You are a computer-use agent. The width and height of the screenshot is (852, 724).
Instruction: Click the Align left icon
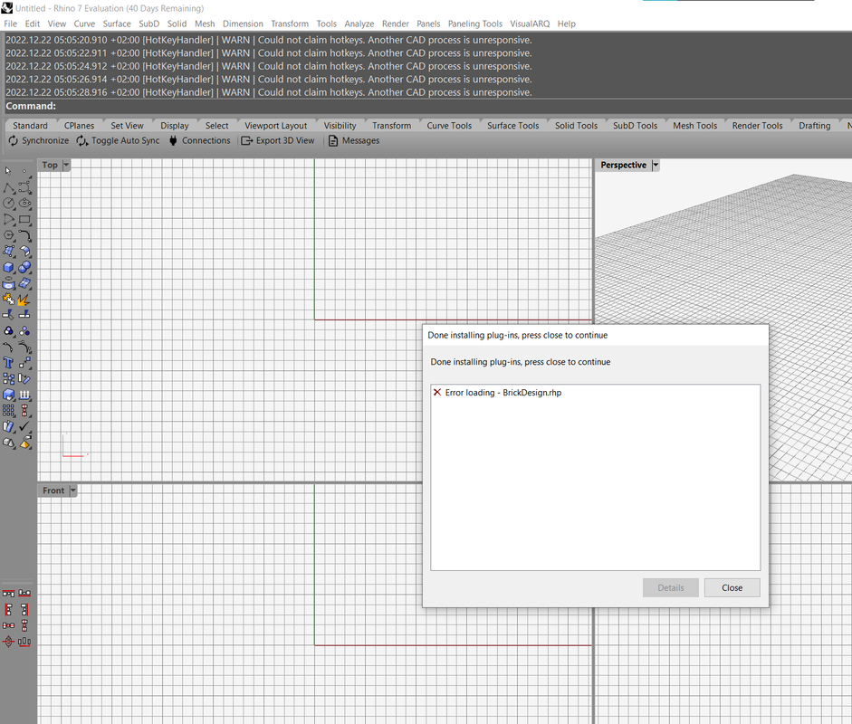[9, 610]
